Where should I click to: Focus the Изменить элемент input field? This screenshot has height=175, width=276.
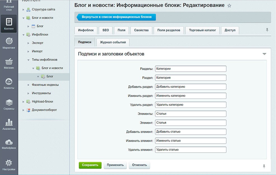coord(191,141)
